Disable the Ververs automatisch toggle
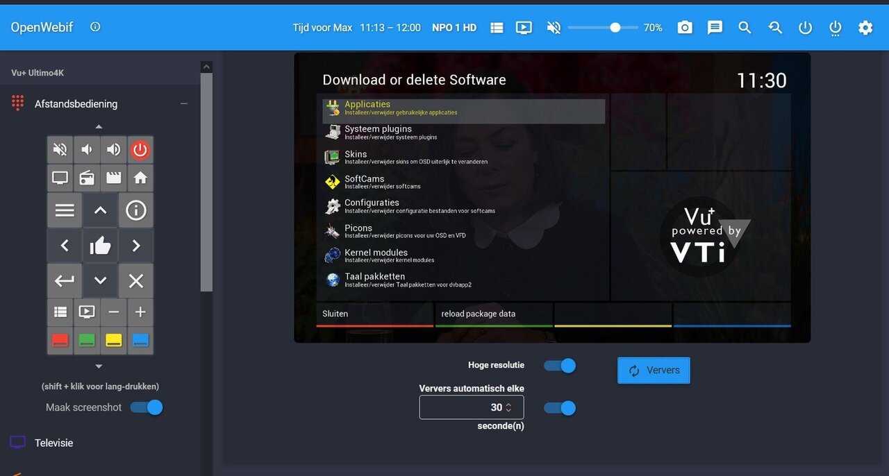This screenshot has width=889, height=476. [x=559, y=408]
